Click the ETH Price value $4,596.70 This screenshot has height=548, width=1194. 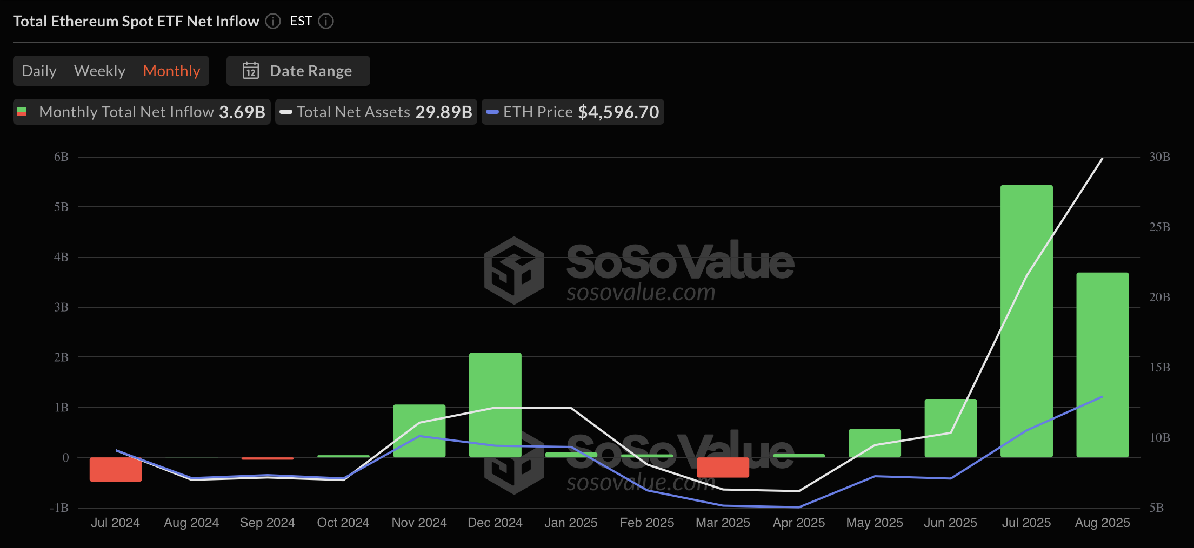619,112
